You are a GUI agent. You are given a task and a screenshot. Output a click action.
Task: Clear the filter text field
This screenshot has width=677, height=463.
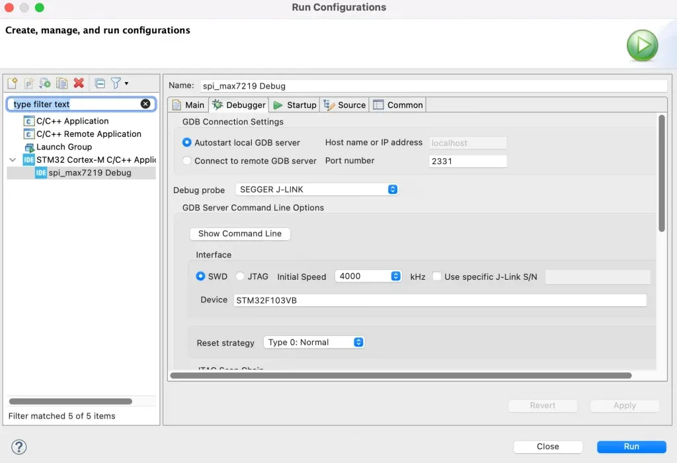[x=145, y=104]
